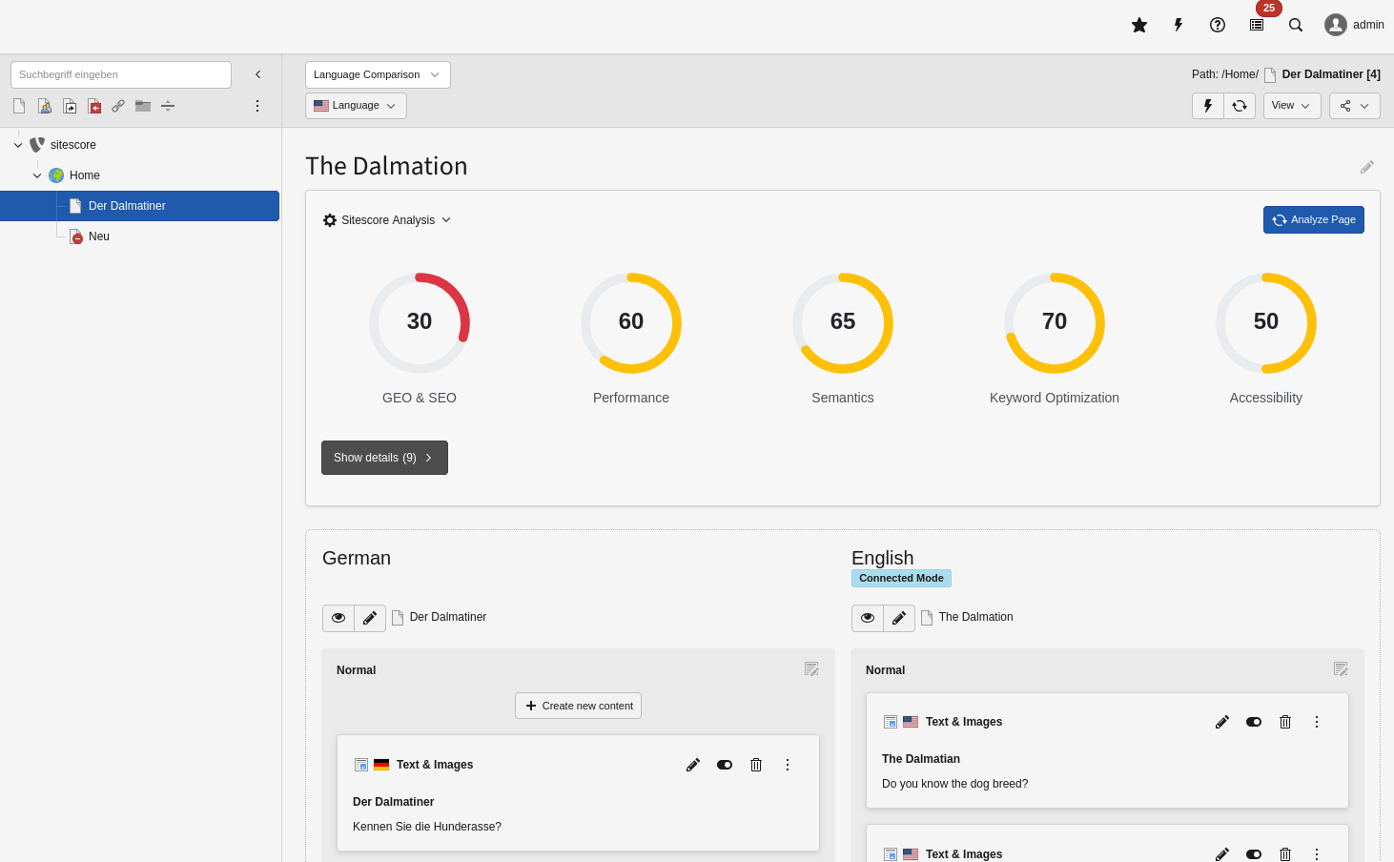1394x862 pixels.
Task: Click the clear cache lightning icon in top bar
Action: coord(1179,25)
